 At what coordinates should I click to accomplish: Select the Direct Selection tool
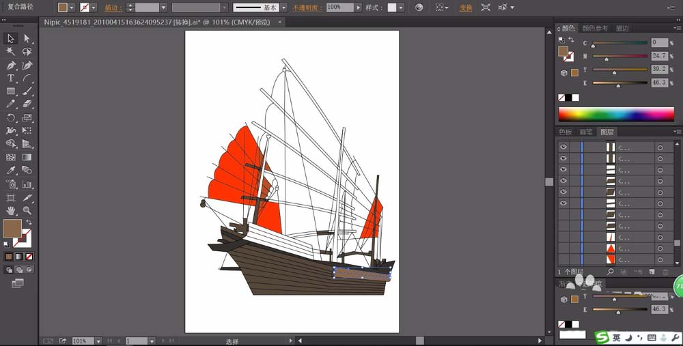click(27, 38)
